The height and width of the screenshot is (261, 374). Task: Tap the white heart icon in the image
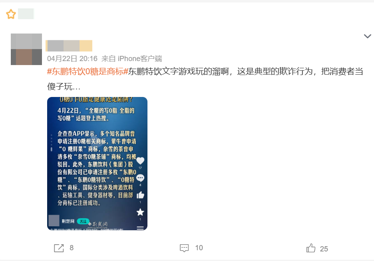pyautogui.click(x=140, y=161)
